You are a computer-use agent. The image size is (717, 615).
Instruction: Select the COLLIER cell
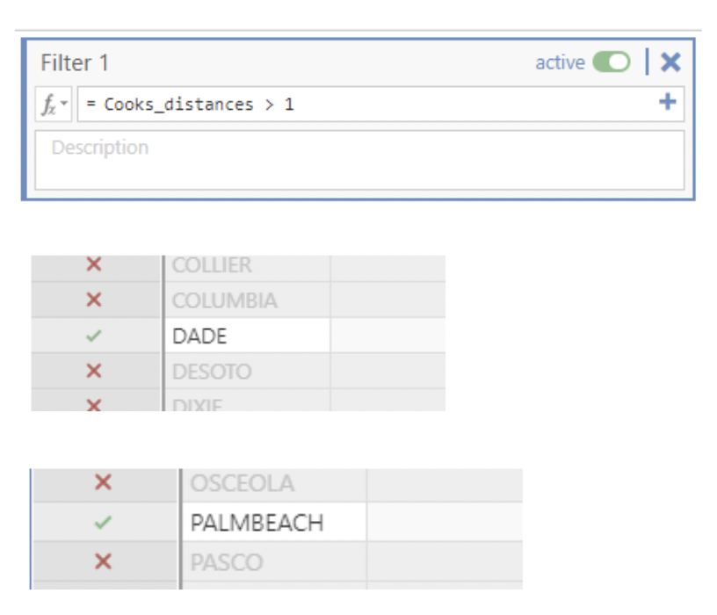(x=247, y=265)
